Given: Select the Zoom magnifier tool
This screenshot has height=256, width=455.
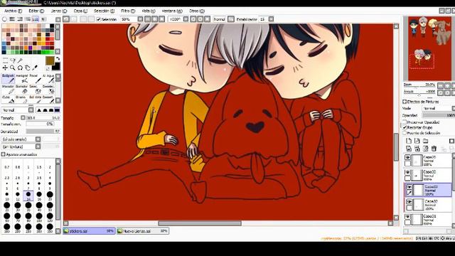Looking at the screenshot, I should coord(13,68).
